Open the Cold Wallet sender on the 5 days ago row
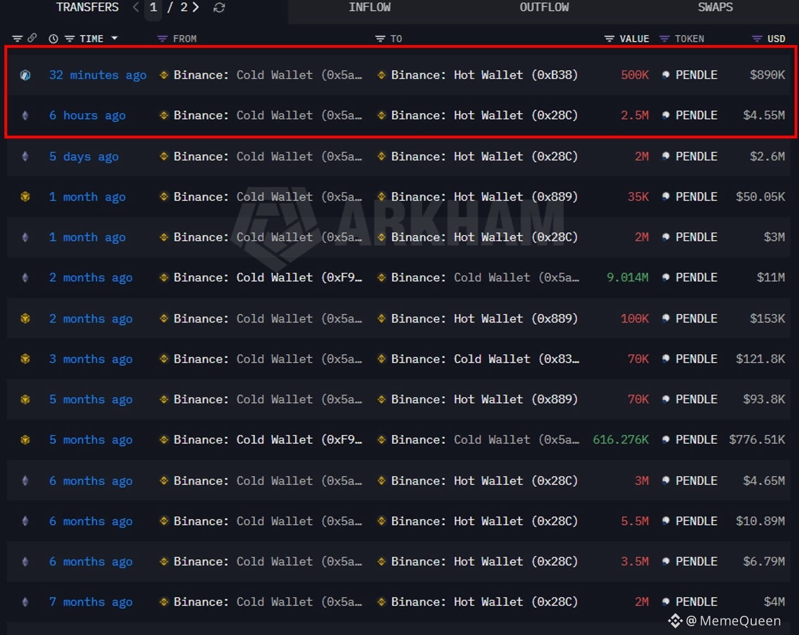Screen dimensions: 799x635 (x=268, y=156)
